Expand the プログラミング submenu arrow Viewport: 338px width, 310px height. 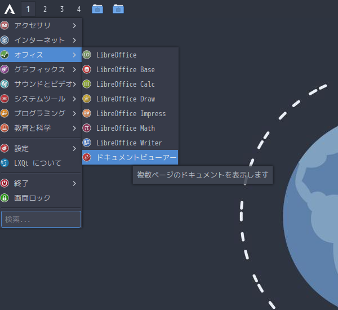(x=74, y=114)
